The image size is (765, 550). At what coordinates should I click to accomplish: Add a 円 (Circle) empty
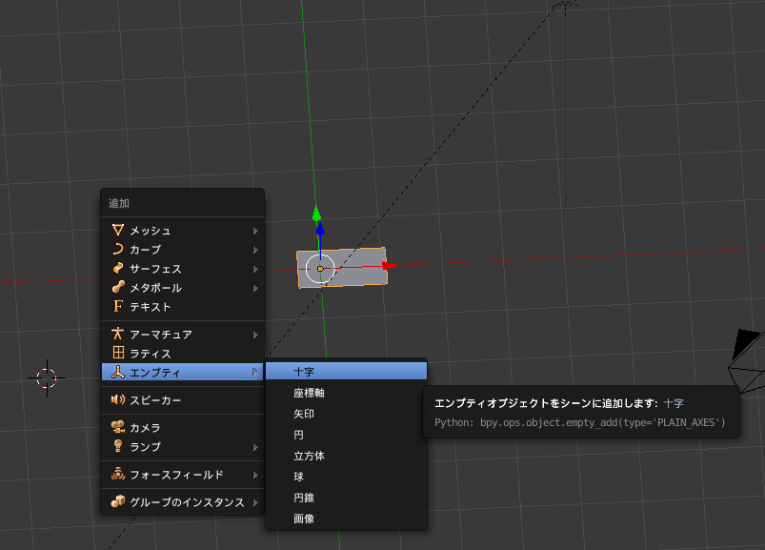click(x=347, y=435)
